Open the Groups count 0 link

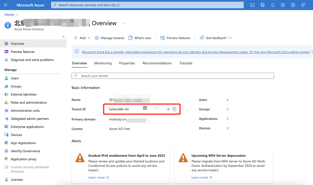pyautogui.click(x=228, y=109)
